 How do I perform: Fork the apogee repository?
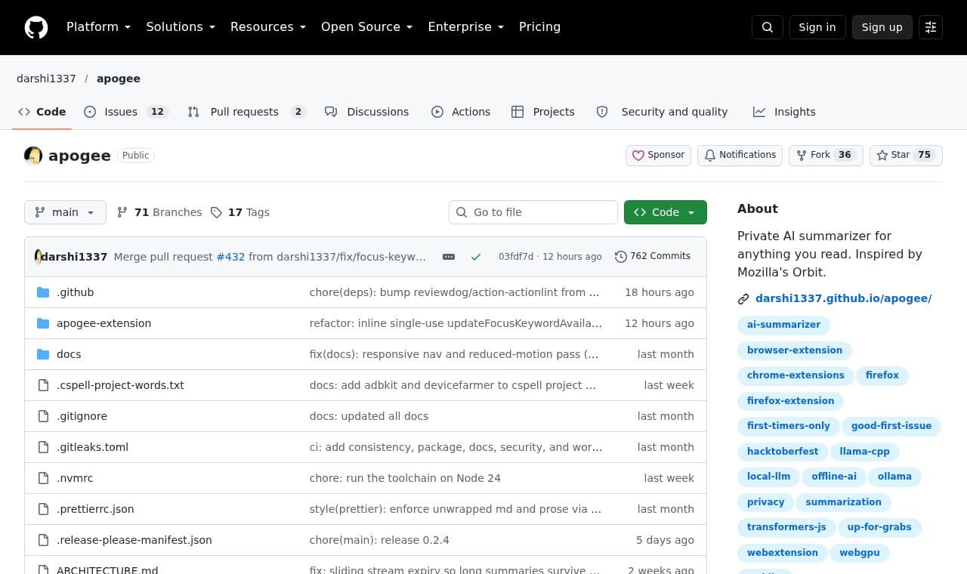pos(826,155)
